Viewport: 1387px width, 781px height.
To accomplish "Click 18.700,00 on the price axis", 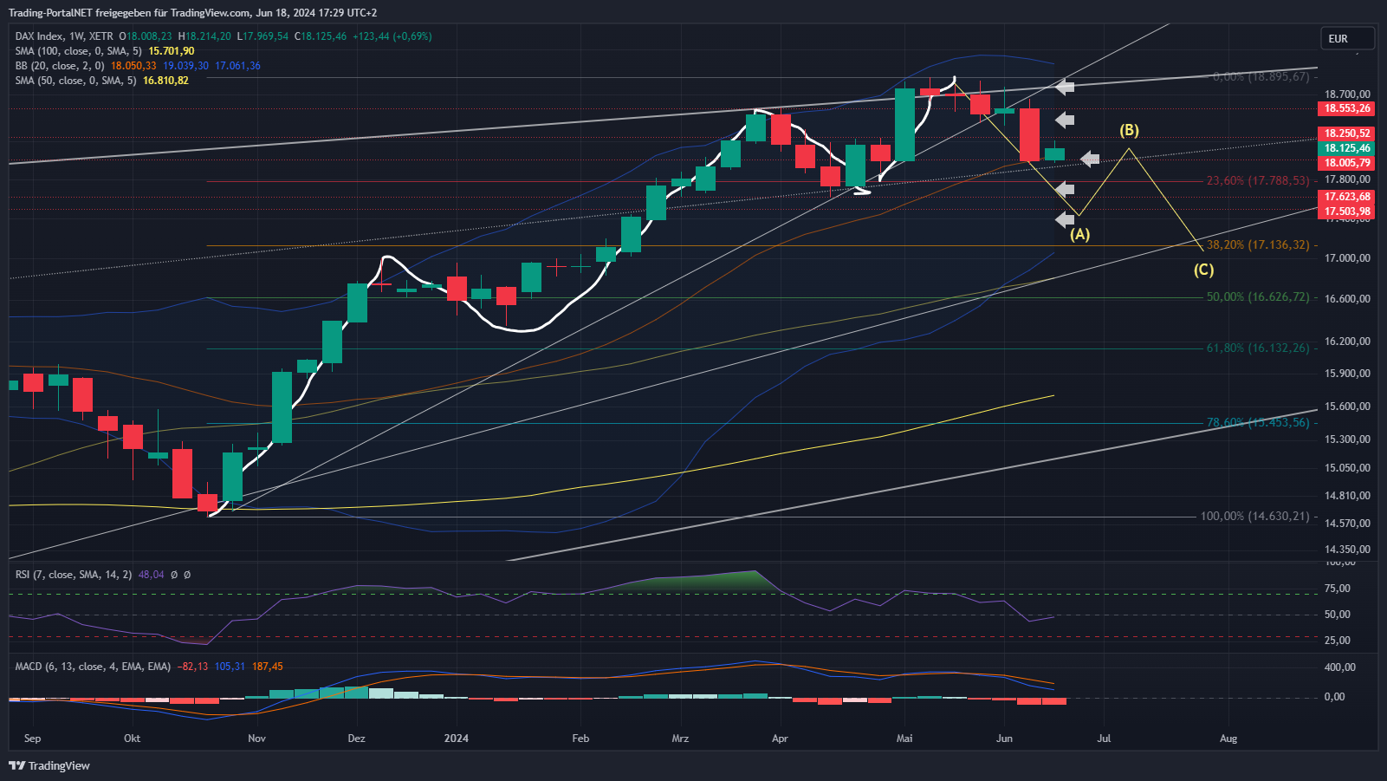I will point(1347,94).
